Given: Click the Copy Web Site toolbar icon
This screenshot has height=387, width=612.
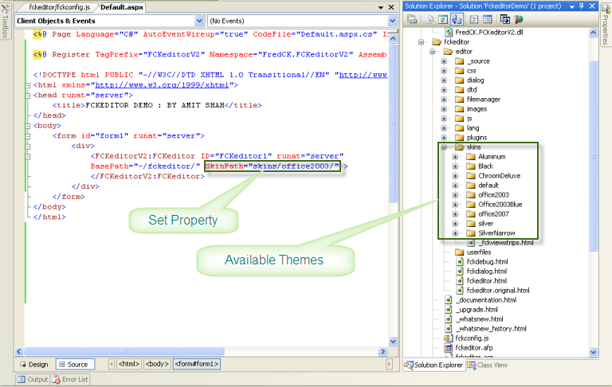Looking at the screenshot, I should [x=504, y=19].
